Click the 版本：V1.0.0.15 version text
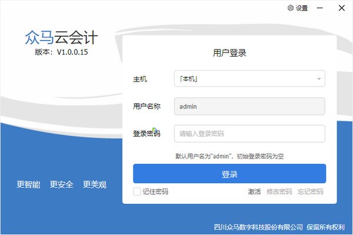 tap(61, 52)
